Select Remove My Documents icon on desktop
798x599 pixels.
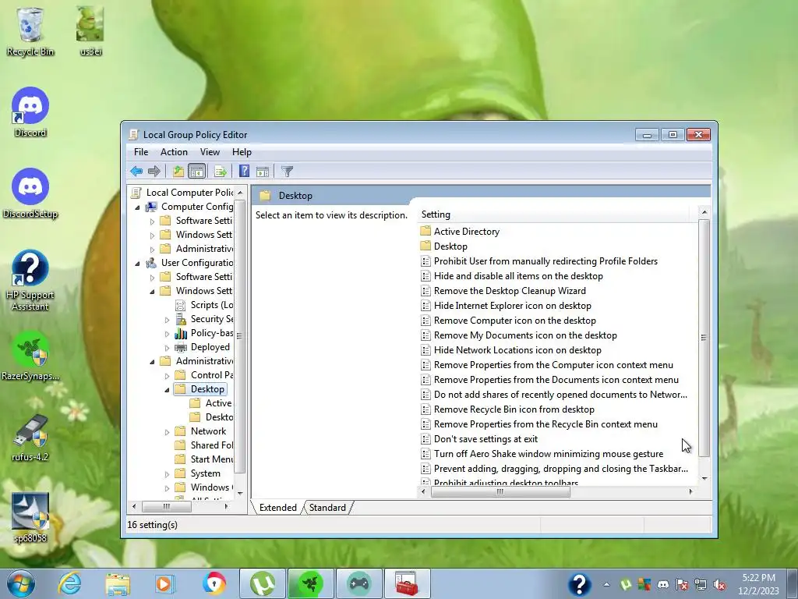click(x=525, y=335)
